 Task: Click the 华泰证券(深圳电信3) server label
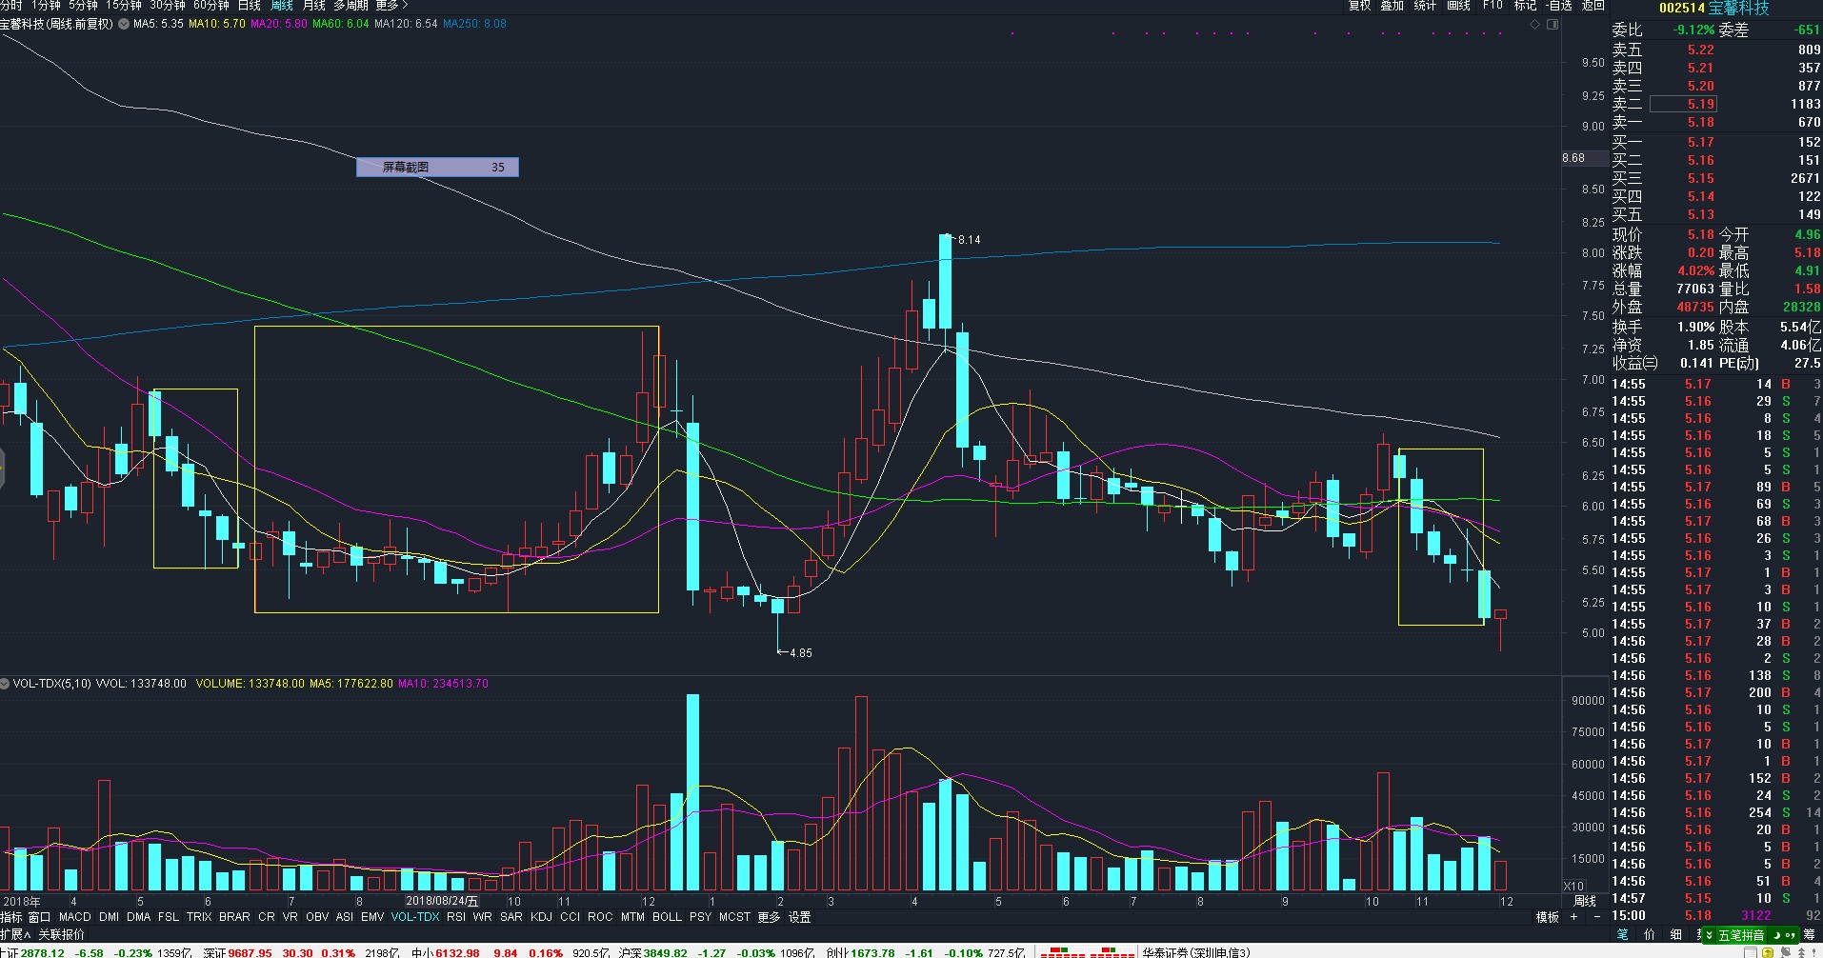pos(1196,952)
